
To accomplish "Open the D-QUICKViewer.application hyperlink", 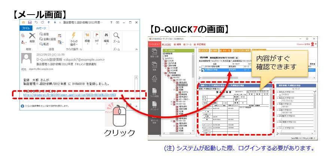I will [70, 94].
